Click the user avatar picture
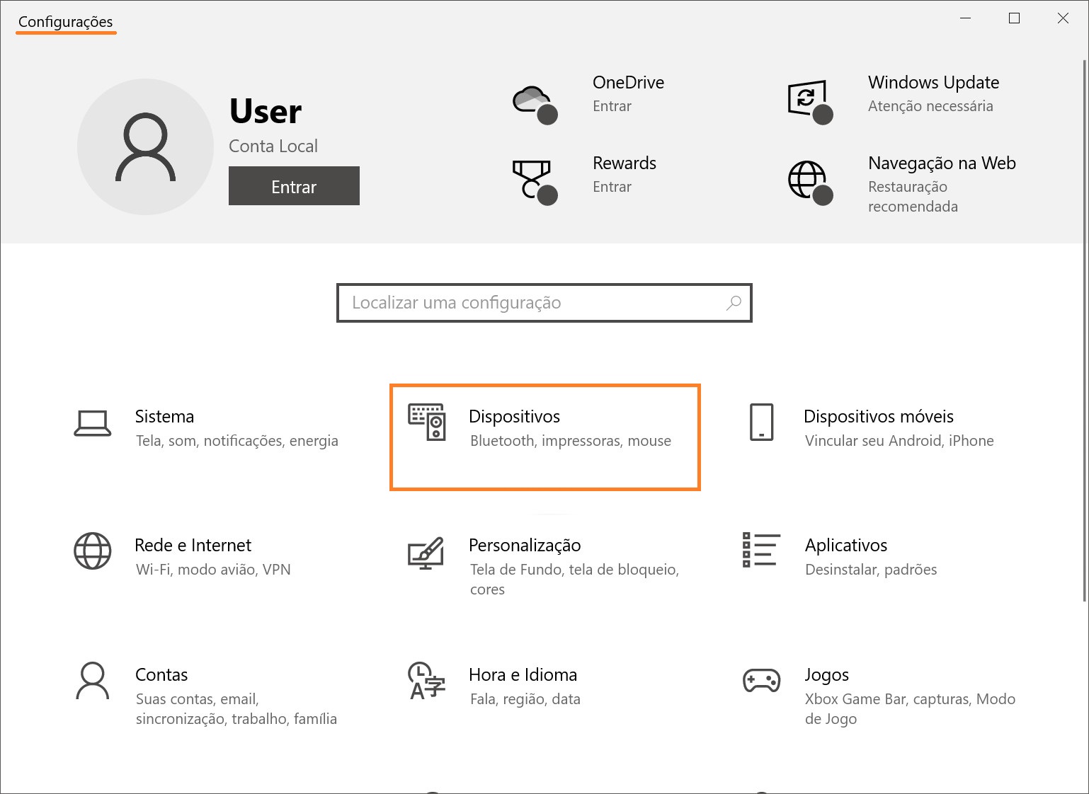This screenshot has width=1089, height=794. tap(145, 146)
